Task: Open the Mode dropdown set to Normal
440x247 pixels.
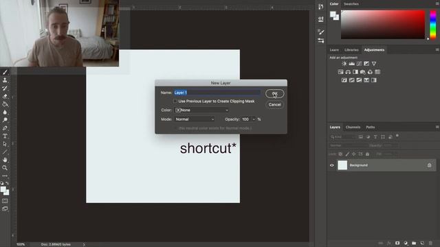Action: (x=195, y=119)
